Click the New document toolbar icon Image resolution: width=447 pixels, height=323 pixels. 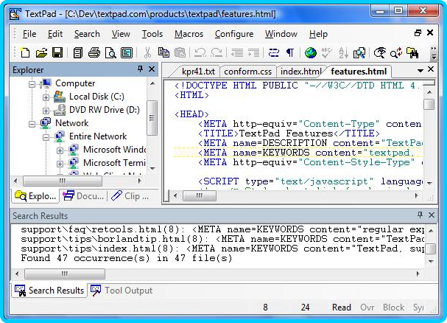[x=25, y=52]
